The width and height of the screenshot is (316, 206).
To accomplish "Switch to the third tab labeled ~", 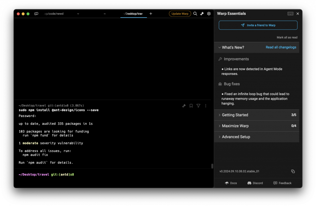I will (105, 14).
